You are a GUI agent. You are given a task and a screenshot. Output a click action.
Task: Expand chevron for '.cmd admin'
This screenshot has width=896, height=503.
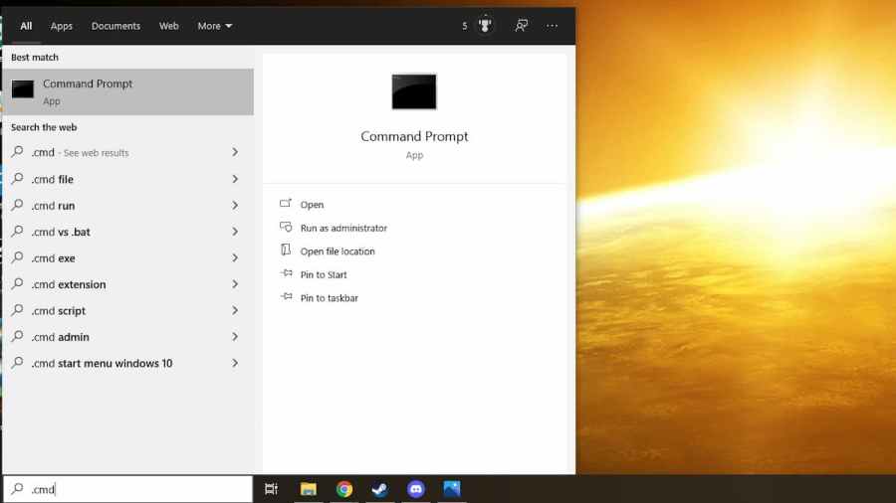pos(235,336)
